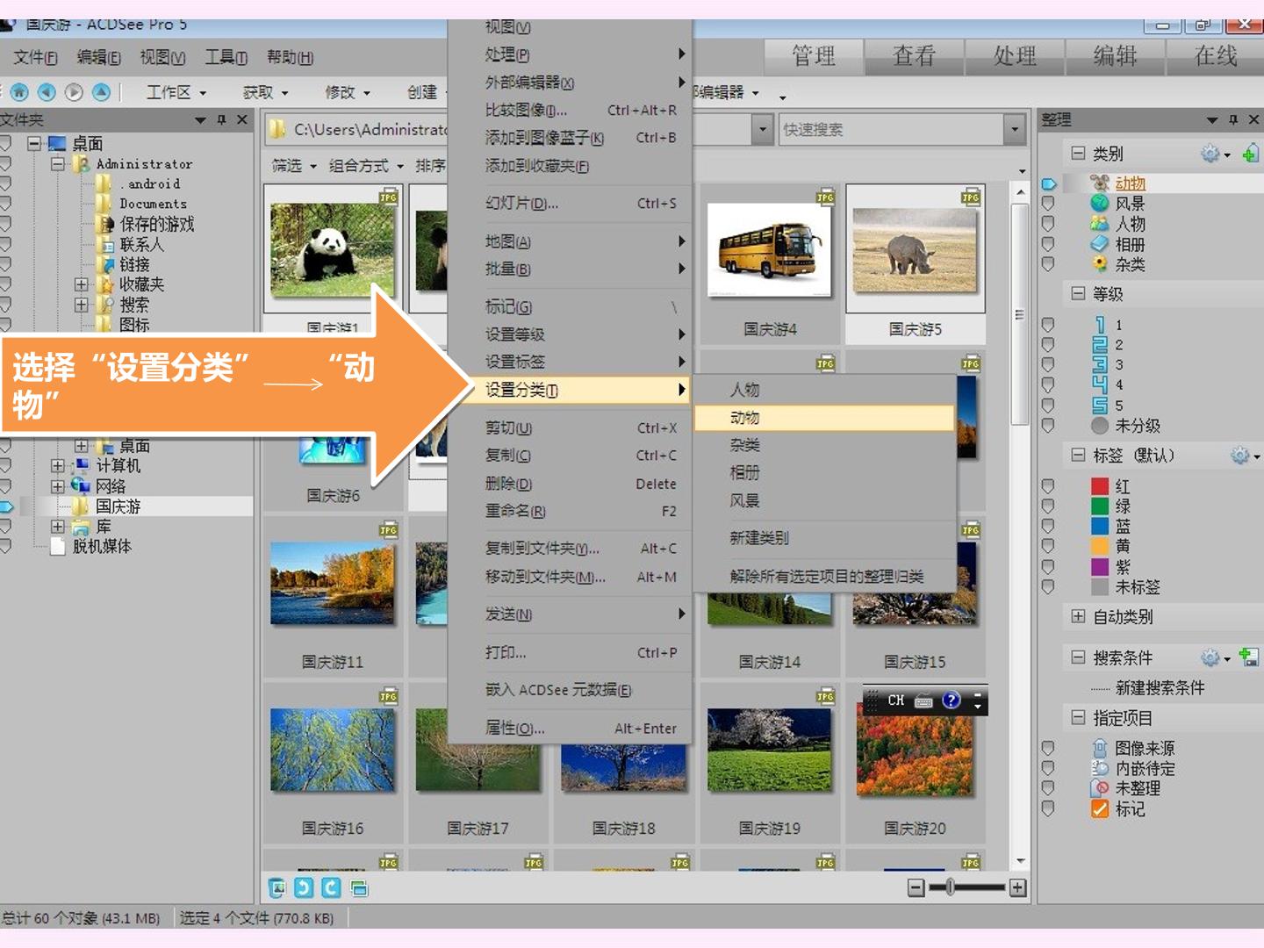Image resolution: width=1264 pixels, height=948 pixels.
Task: Open the 标签 settings gear icon
Action: click(x=1240, y=456)
